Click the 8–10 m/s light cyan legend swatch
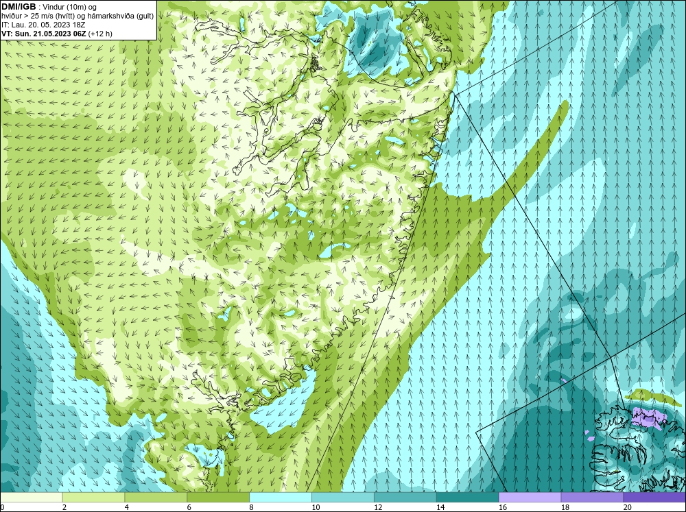Viewport: 686px width, 512px height. 281,498
